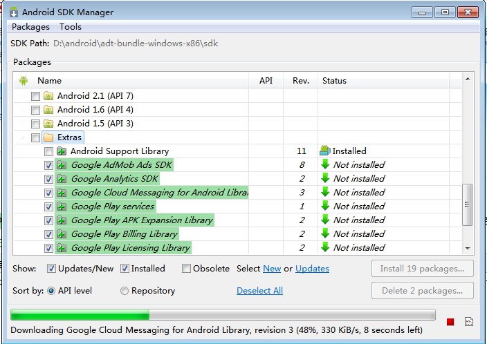The width and height of the screenshot is (487, 344).
Task: Click the package list scroll down arrow
Action: (468, 248)
